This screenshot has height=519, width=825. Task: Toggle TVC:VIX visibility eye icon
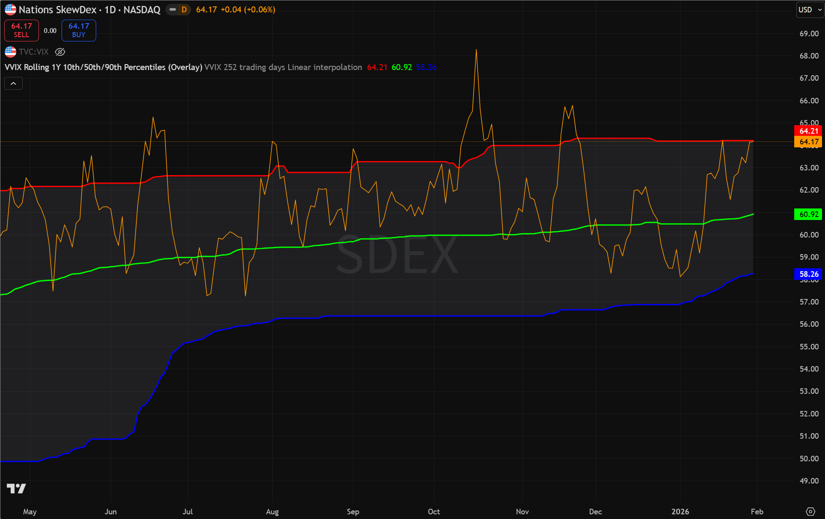(60, 52)
